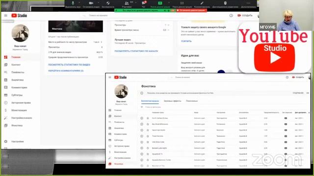Open the hamburger menu in the Фонотека window
Viewport: 314px width, 176px height.
coord(110,77)
